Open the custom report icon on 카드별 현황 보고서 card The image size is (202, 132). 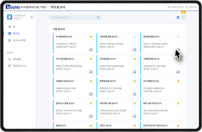(135, 72)
